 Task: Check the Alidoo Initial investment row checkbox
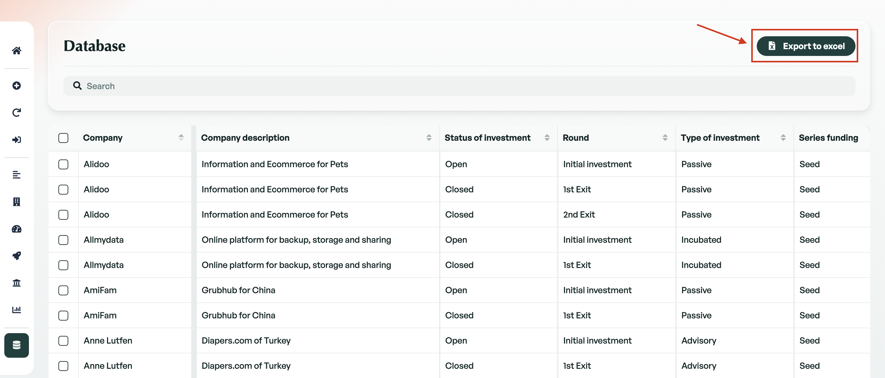pos(63,164)
